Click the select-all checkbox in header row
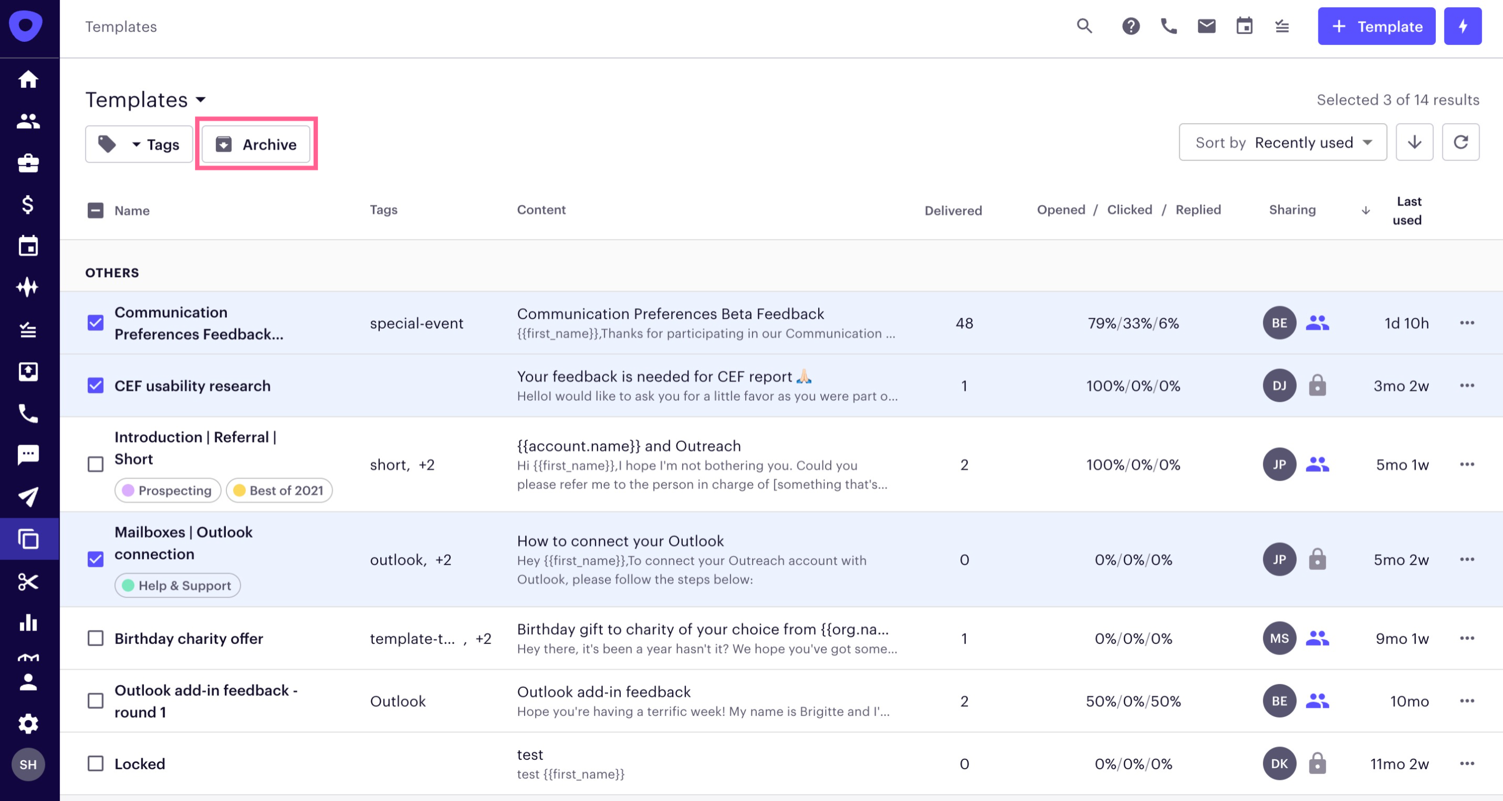Viewport: 1503px width, 801px height. pyautogui.click(x=96, y=210)
